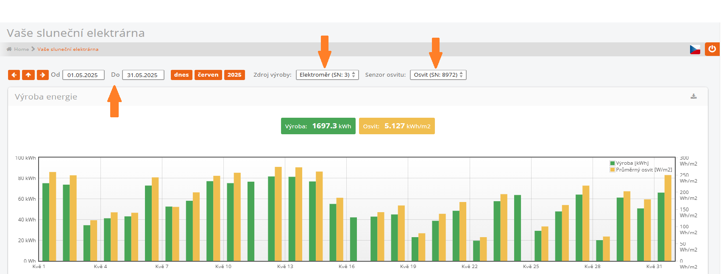Click the yellow Osvit 5.127 kWh/m2 badge
Viewport: 721px width, 274px height.
click(x=397, y=126)
